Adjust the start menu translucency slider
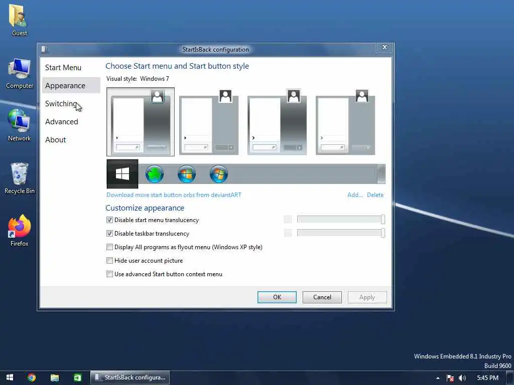The image size is (514, 385). (x=341, y=220)
